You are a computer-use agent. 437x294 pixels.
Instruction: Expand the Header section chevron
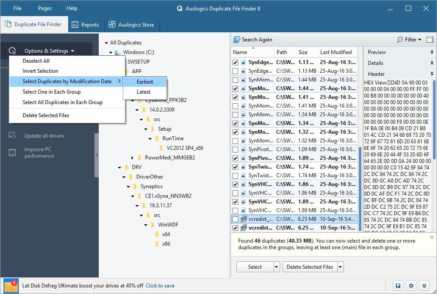pos(432,74)
